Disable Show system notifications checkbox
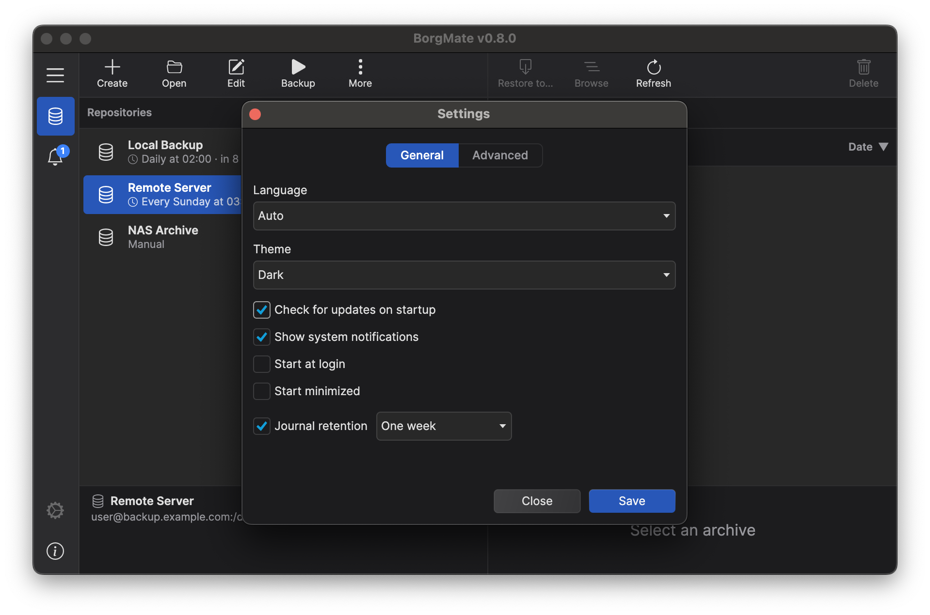The height and width of the screenshot is (615, 930). [262, 337]
